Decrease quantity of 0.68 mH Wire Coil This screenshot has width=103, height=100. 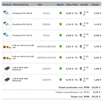point(84,48)
